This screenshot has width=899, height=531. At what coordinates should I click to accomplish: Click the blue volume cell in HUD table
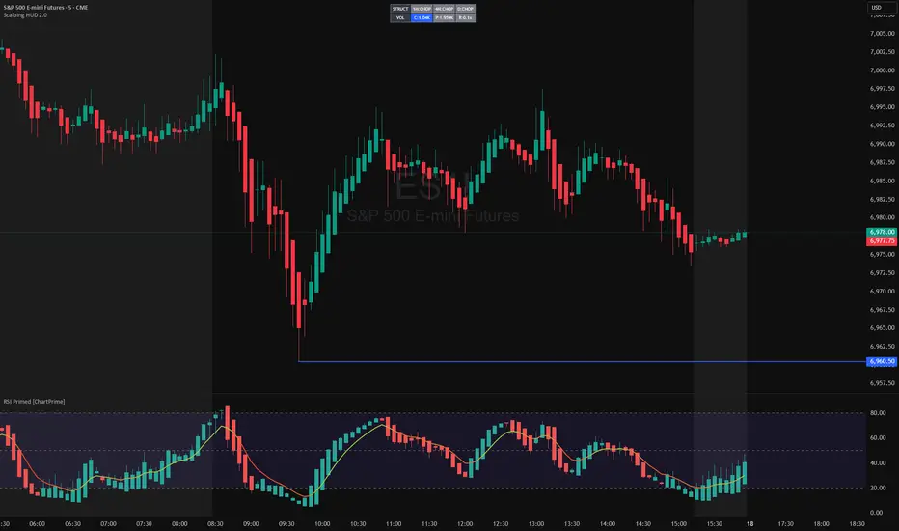point(422,17)
